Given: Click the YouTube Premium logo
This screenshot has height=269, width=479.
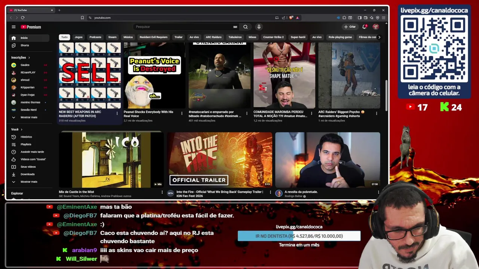Looking at the screenshot, I should click(x=31, y=27).
